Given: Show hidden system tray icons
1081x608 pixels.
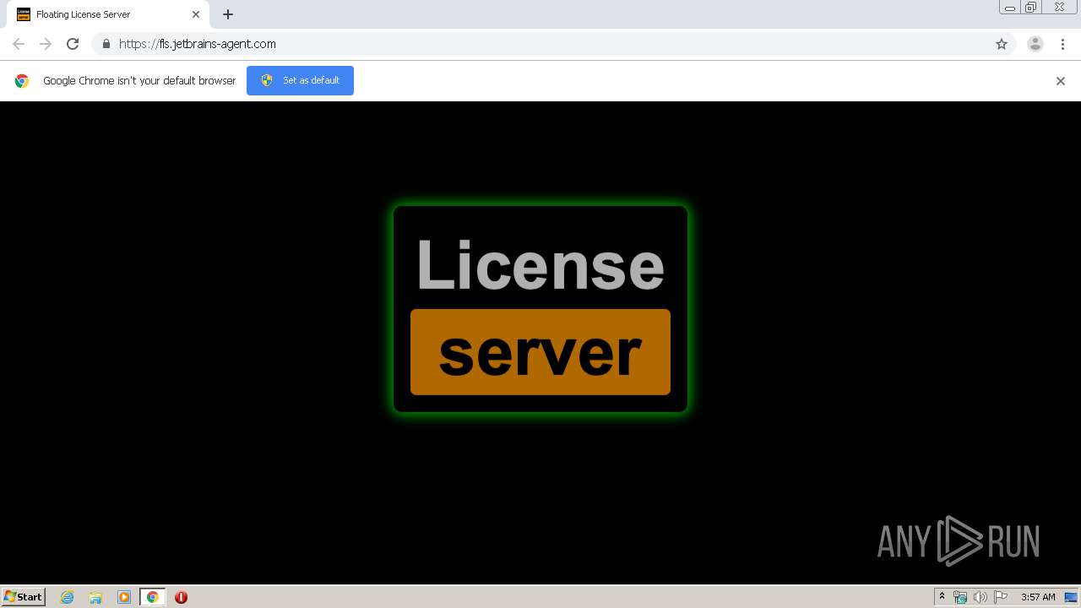Looking at the screenshot, I should click(x=942, y=597).
